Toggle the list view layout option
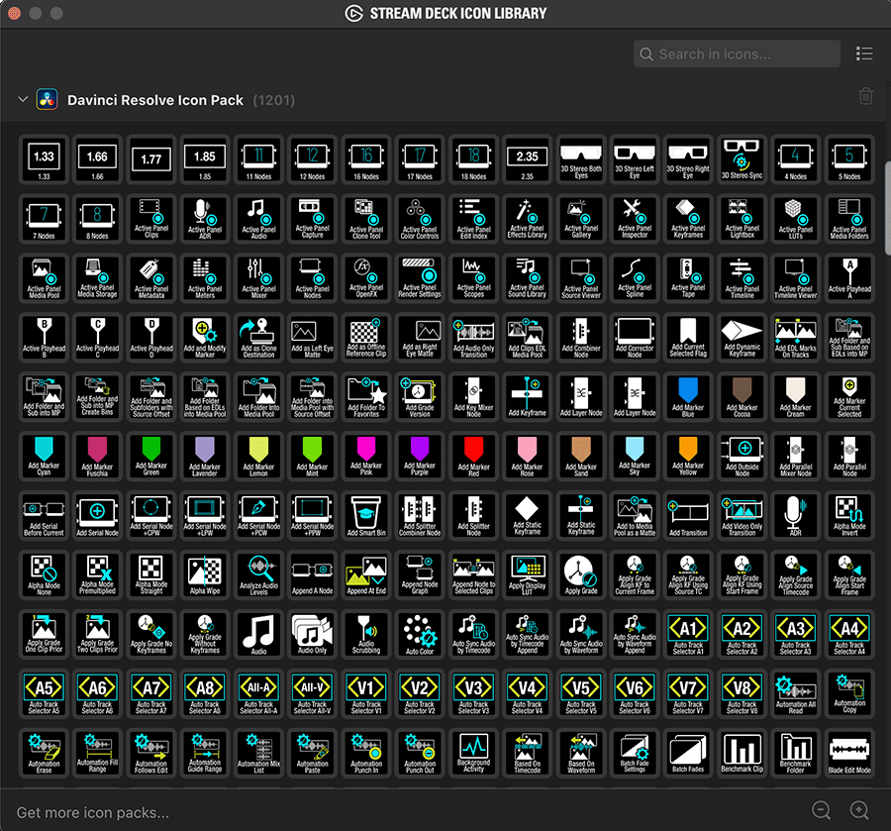This screenshot has width=891, height=831. pos(864,54)
